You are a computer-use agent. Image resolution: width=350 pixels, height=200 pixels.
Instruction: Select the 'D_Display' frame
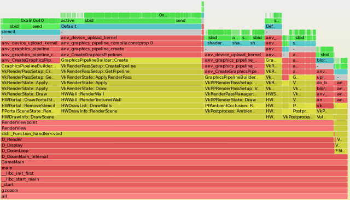(x=167, y=145)
